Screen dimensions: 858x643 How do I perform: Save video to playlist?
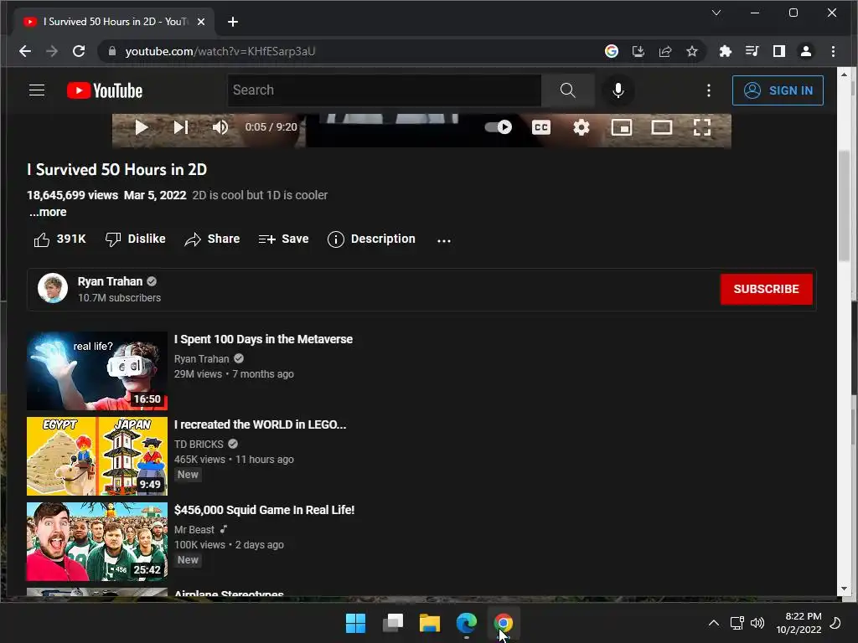coord(283,239)
